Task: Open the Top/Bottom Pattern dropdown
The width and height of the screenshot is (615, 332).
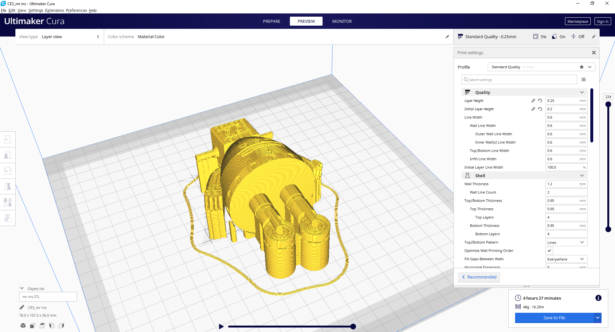Action: point(567,242)
